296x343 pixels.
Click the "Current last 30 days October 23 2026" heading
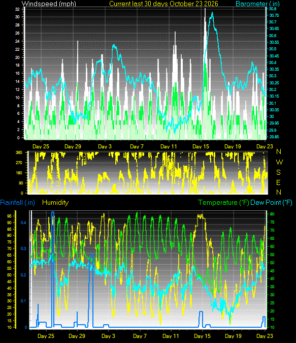coord(163,4)
